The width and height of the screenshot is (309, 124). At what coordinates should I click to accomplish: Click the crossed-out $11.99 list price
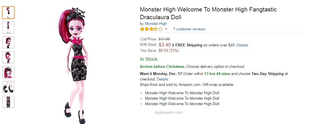coord(164,39)
